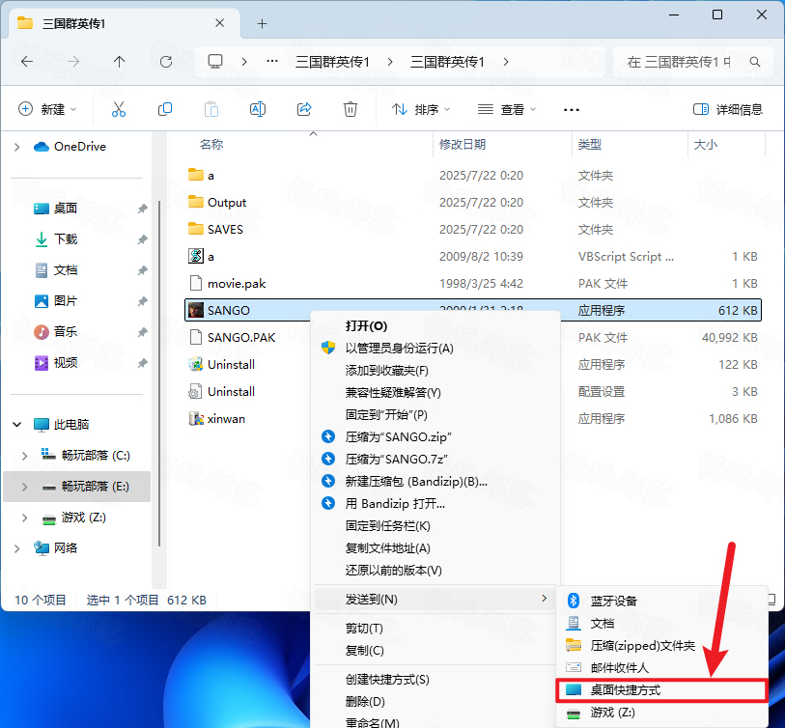
Task: Click the search magnifier icon
Action: tap(754, 62)
